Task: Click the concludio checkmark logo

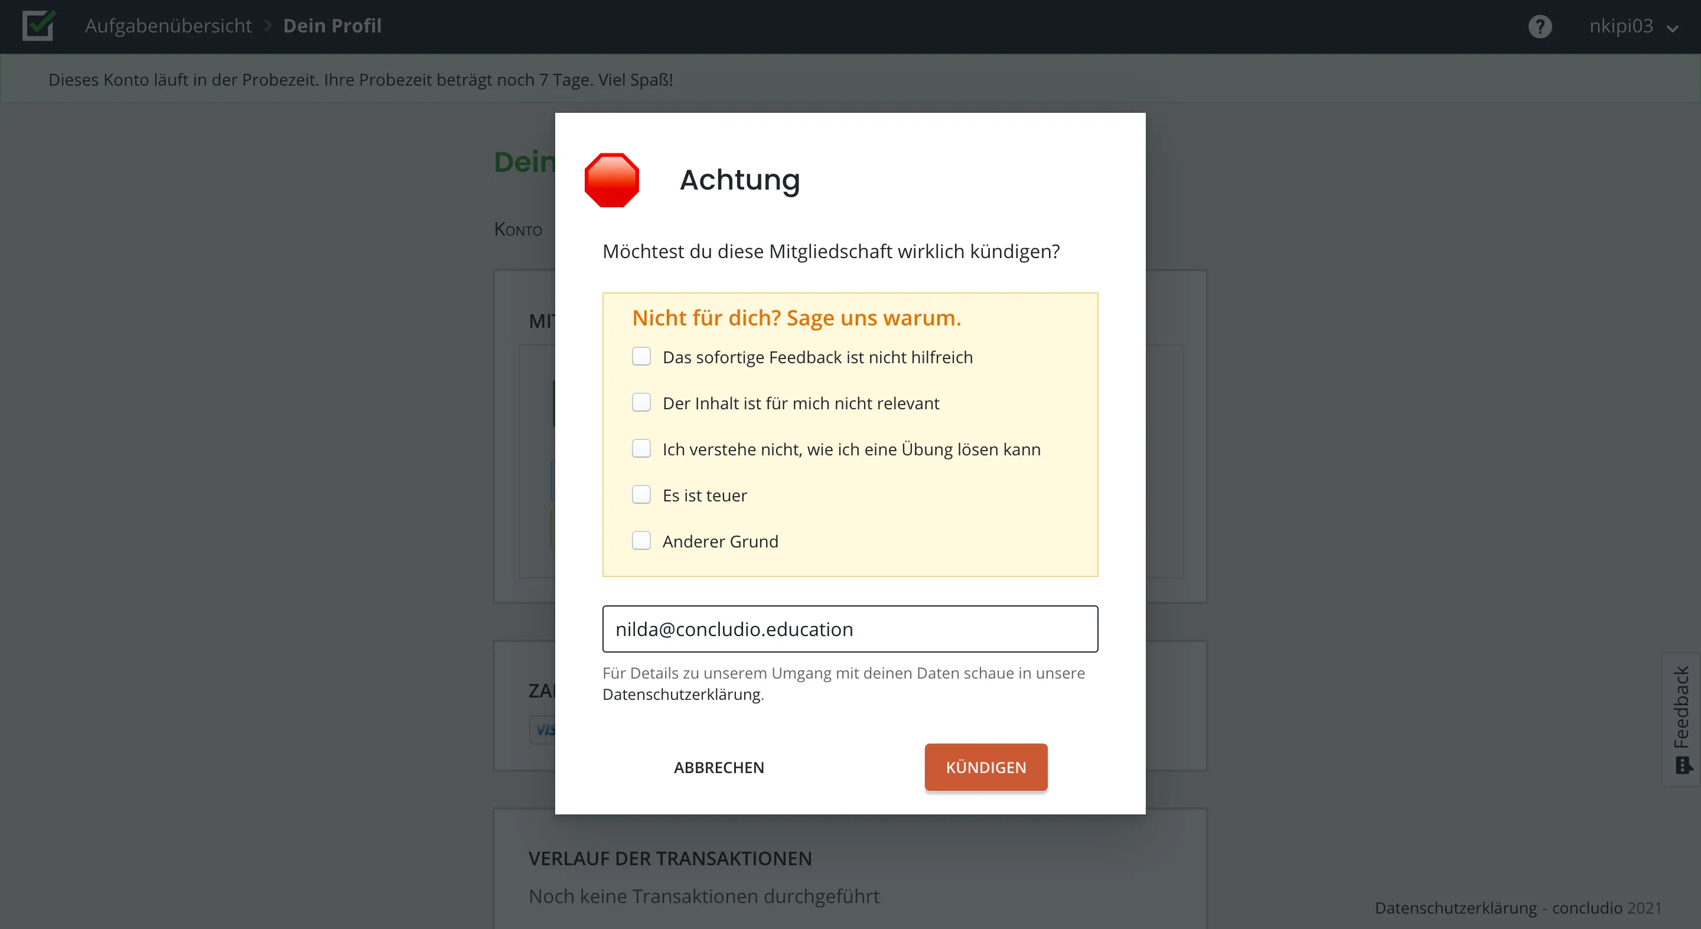Action: point(38,26)
